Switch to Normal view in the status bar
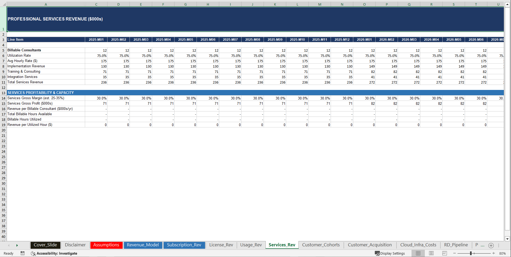This screenshot has width=511, height=257. (x=418, y=253)
